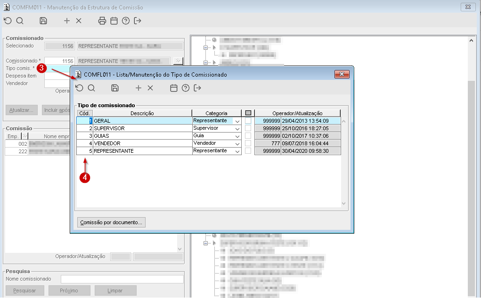The width and height of the screenshot is (481, 298).
Task: Click calendar icon in COMFM011 main toolbar
Action: (x=114, y=21)
